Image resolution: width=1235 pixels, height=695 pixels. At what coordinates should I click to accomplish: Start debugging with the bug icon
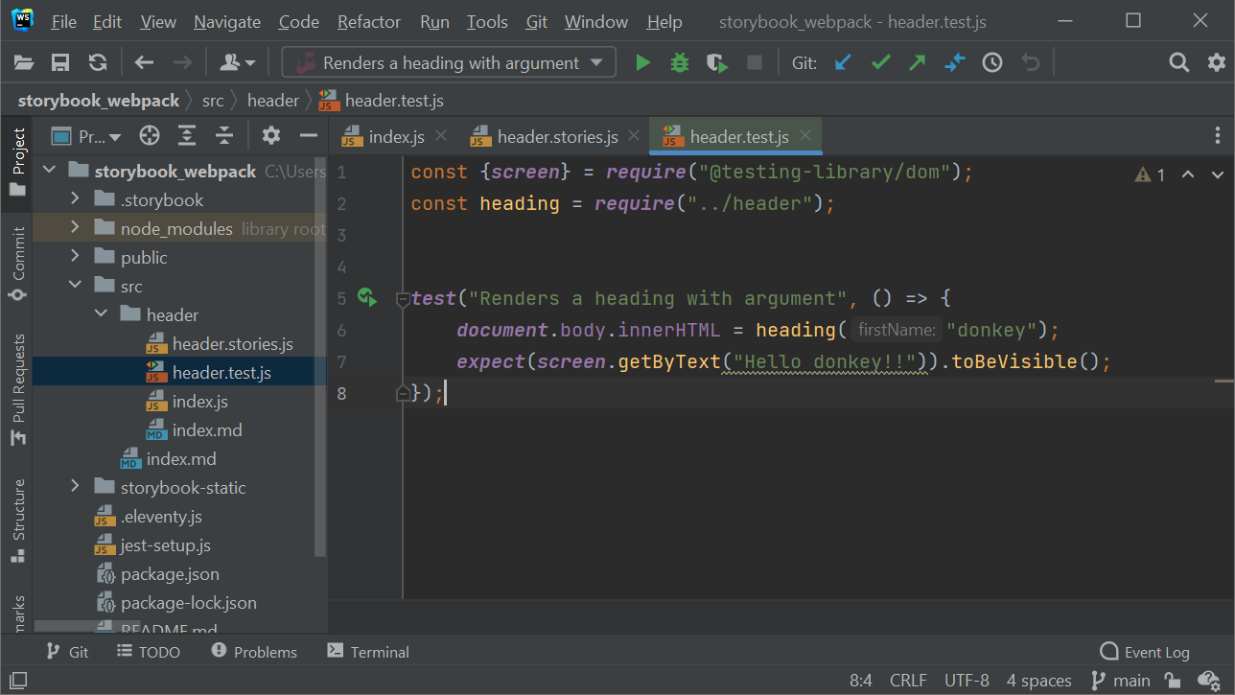pos(680,63)
